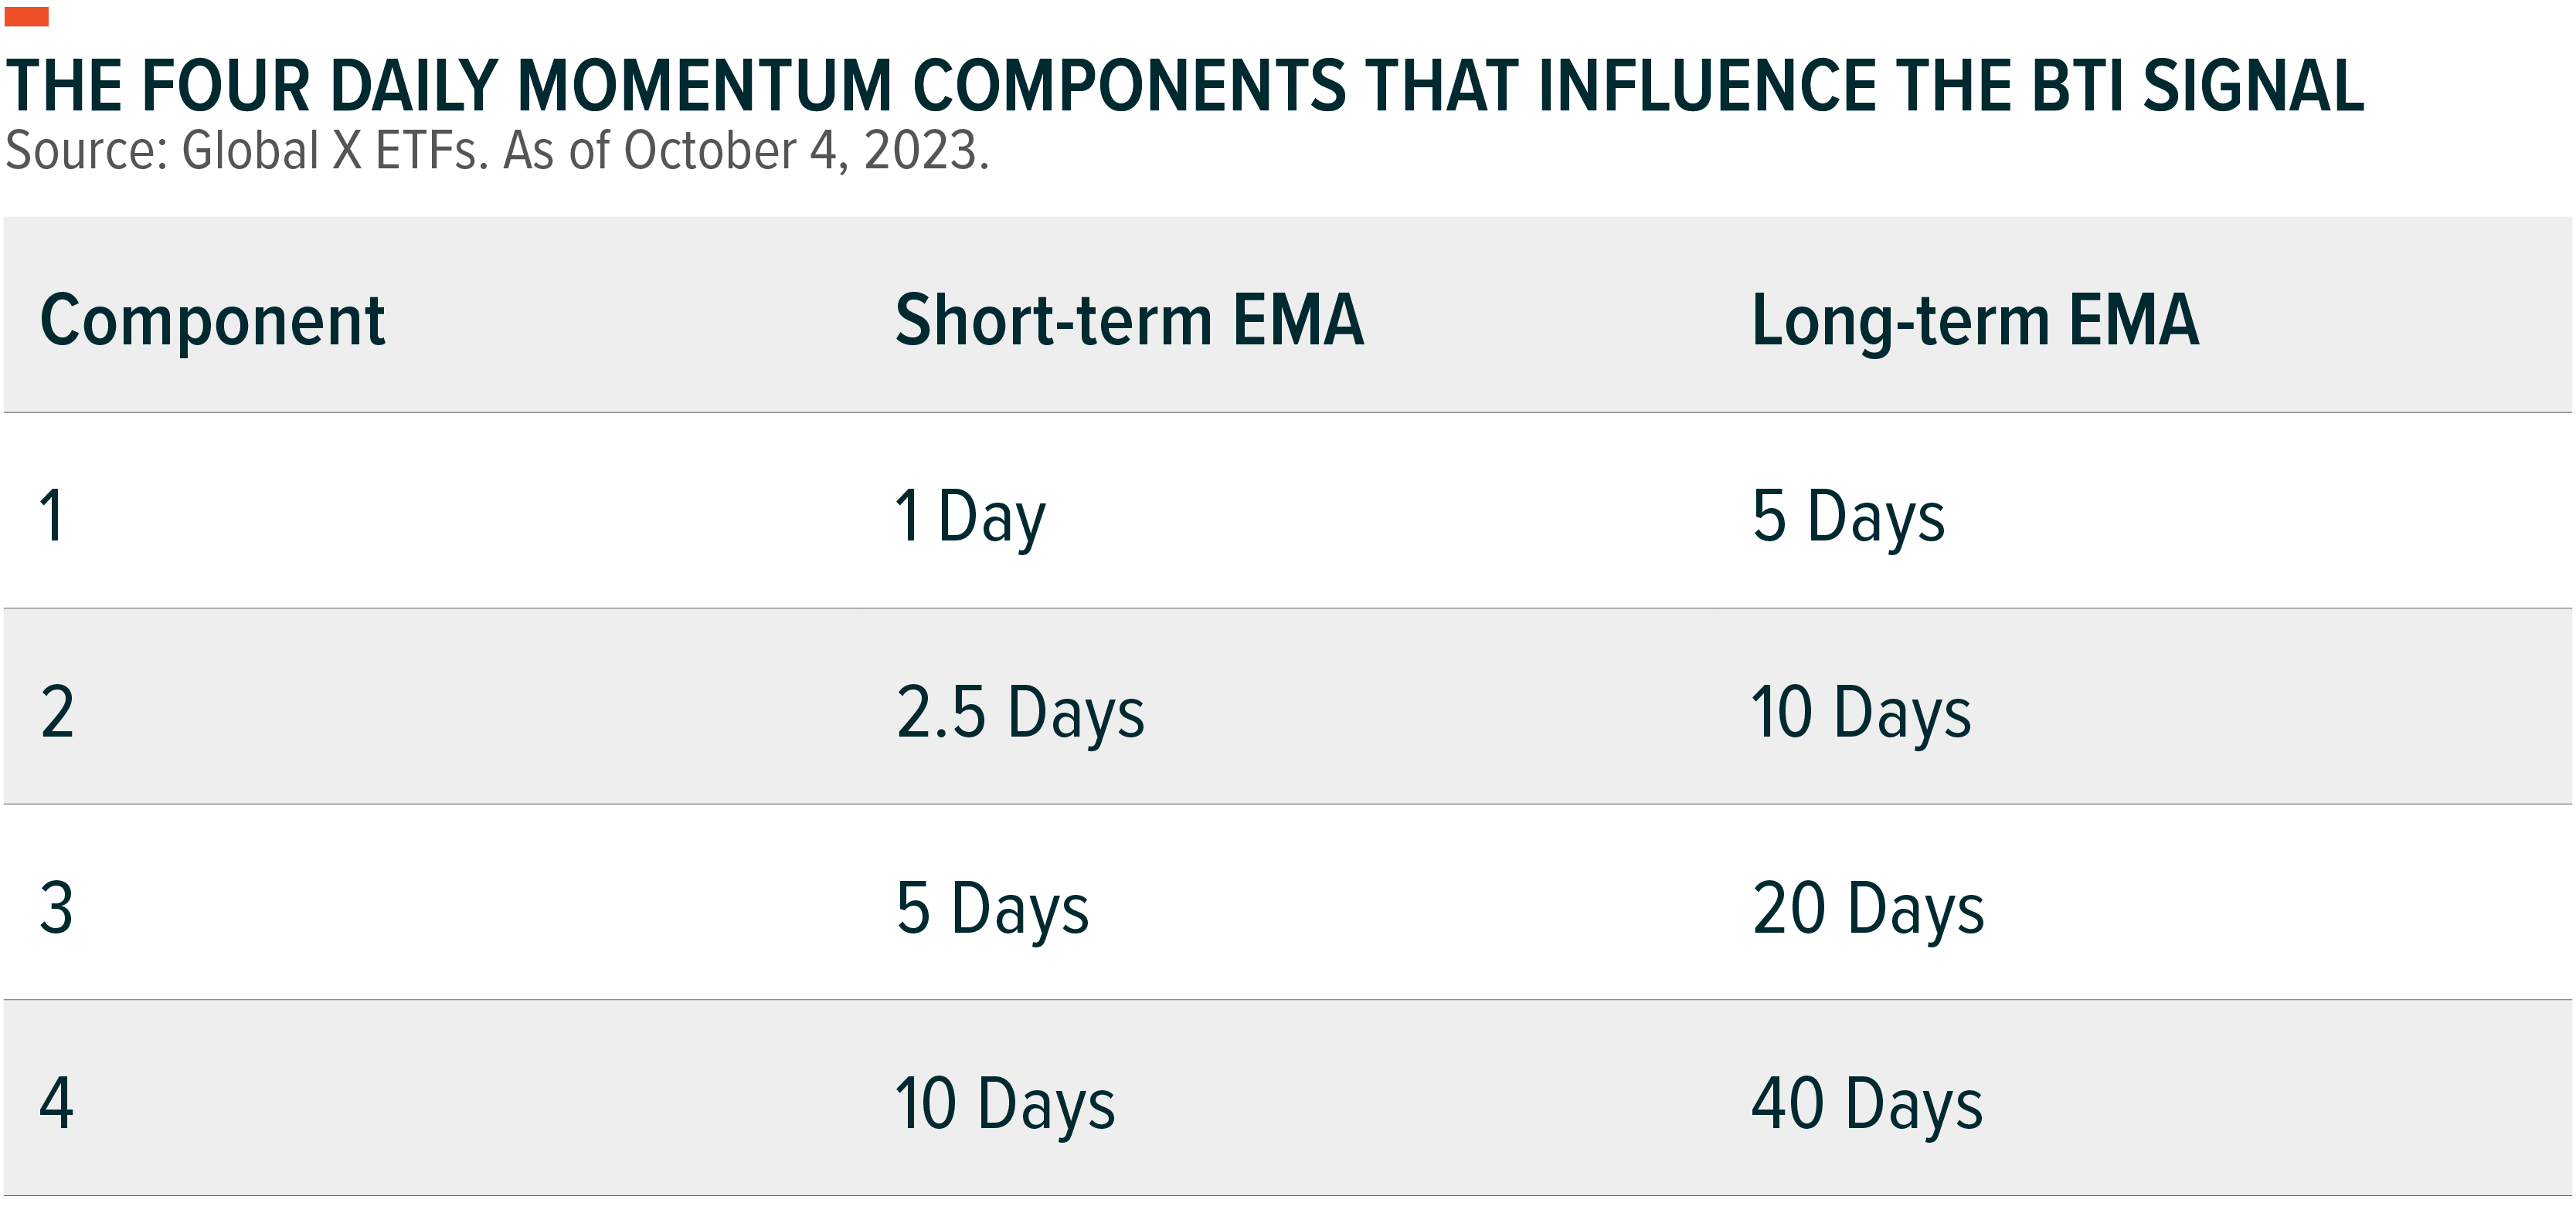The image size is (2576, 1213).
Task: Click component number 2 in the table
Action: [x=57, y=713]
